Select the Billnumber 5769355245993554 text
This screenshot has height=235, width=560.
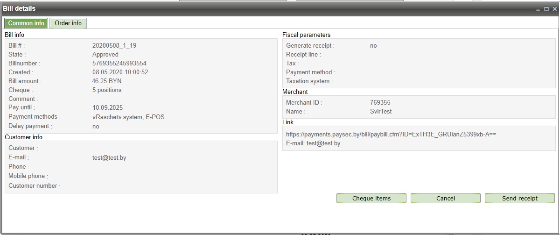(120, 64)
